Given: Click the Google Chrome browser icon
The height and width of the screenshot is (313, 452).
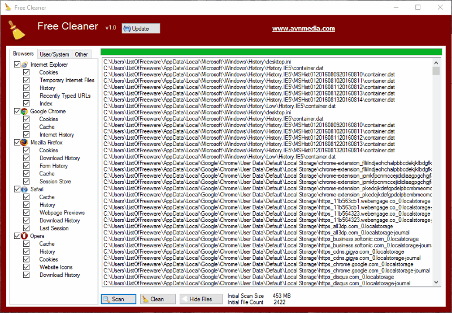Looking at the screenshot, I should (24, 111).
